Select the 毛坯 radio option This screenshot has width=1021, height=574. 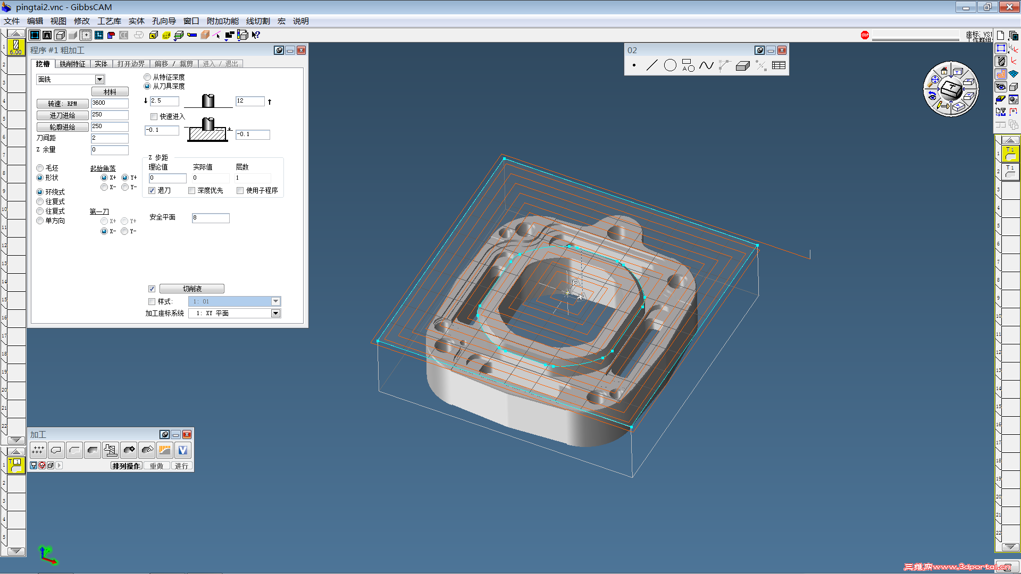tap(40, 168)
